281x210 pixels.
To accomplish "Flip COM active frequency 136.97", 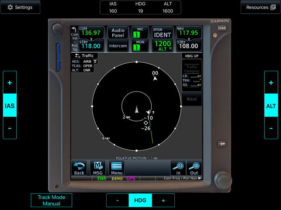I will (x=91, y=33).
